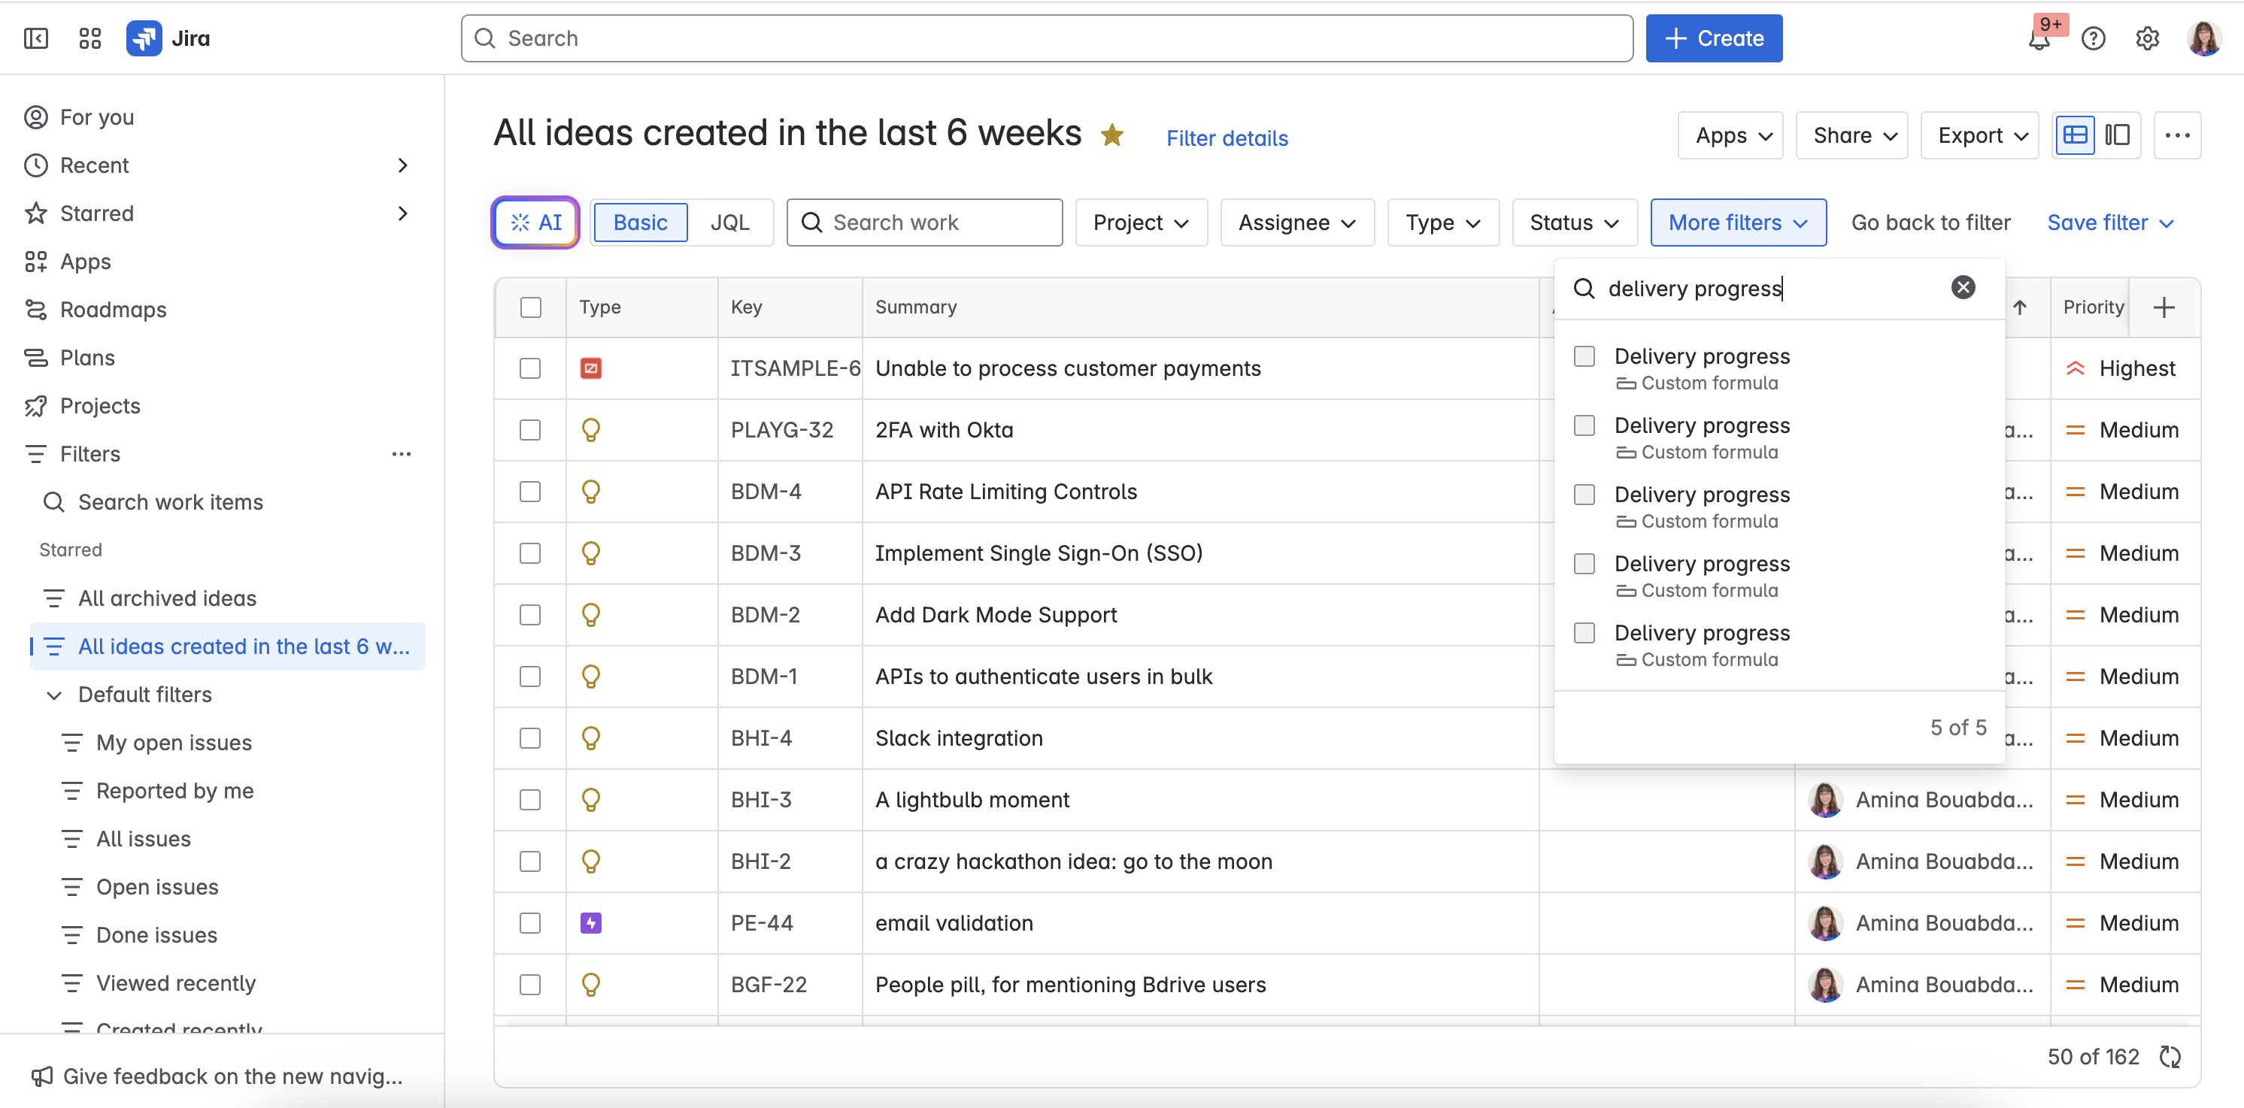
Task: Open the Jira app switcher grid icon
Action: click(88, 38)
